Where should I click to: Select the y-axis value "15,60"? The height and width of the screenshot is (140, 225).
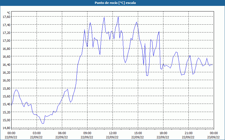[x=6, y=96]
